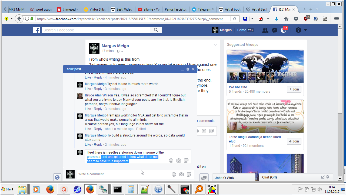Image resolution: width=346 pixels, height=195 pixels.
Task: Open the qBittorrent taskbar icon
Action: [x=158, y=189]
